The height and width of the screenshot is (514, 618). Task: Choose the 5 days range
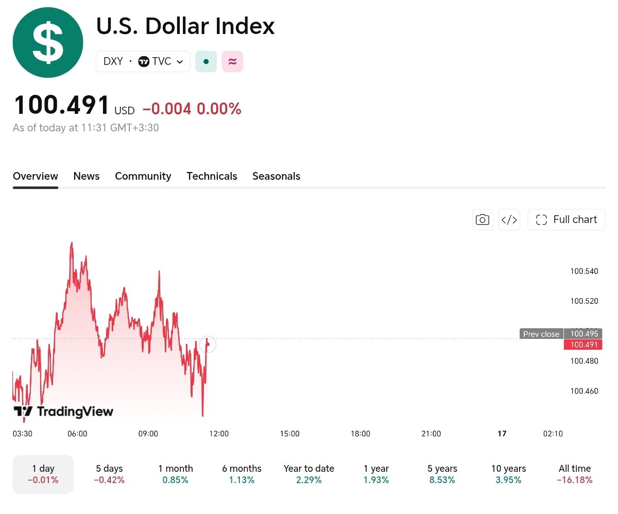pos(109,474)
